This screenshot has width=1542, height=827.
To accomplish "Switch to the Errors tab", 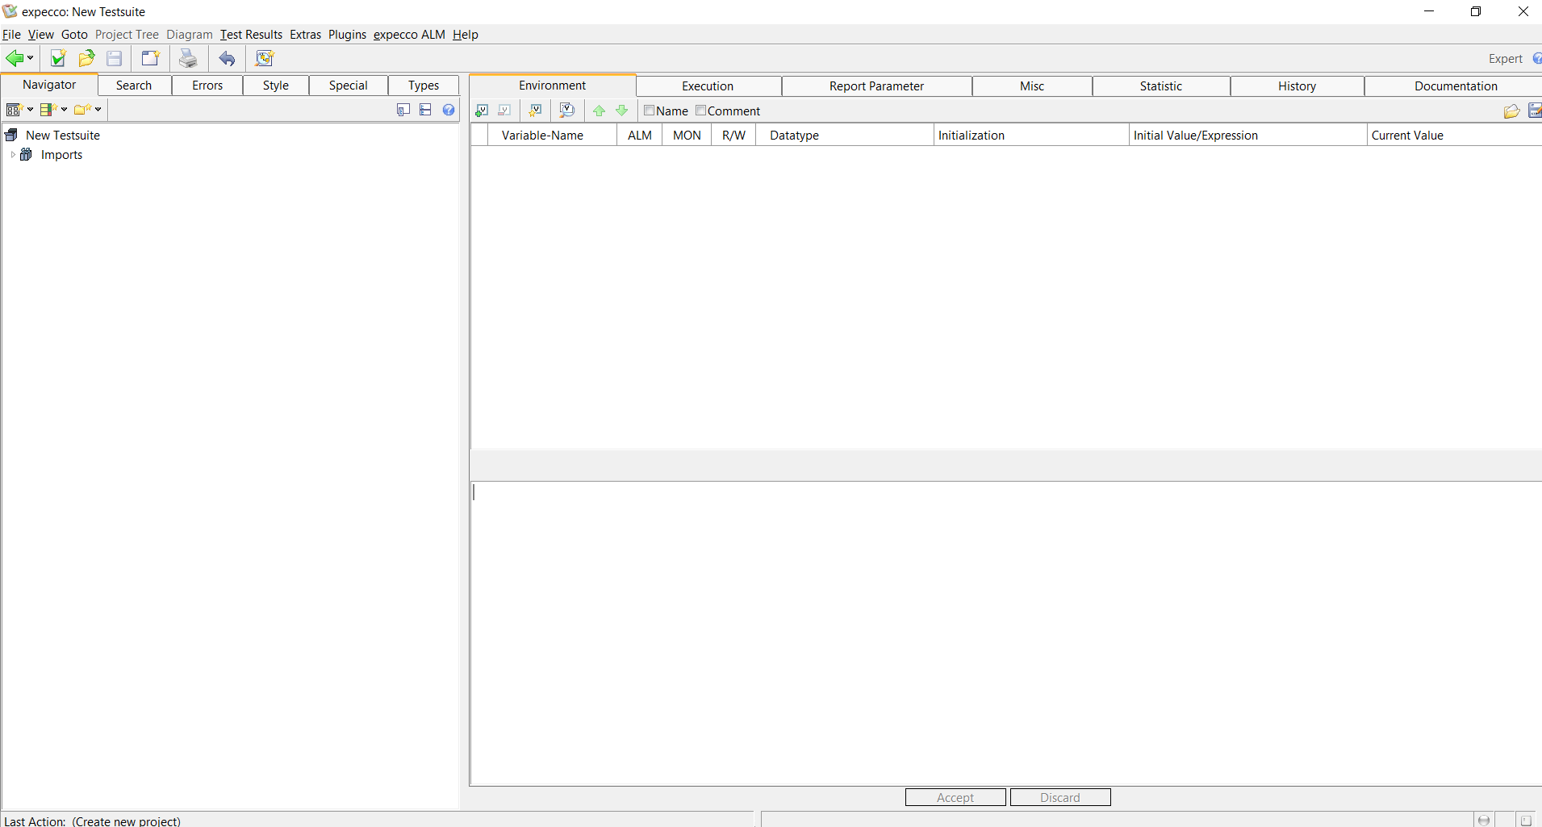I will (x=207, y=86).
